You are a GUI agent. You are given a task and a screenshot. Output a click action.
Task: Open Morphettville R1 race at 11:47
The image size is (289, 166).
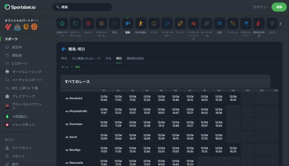point(104,111)
